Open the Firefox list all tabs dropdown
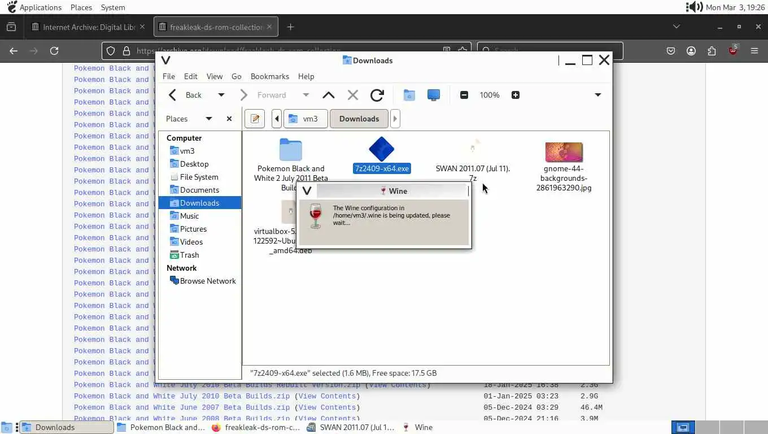Image resolution: width=768 pixels, height=434 pixels. [677, 27]
